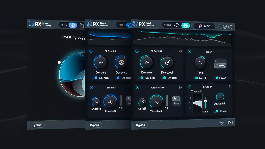Screen dimensions: 265x149
Task: Click the Learn button
Action: (x=204, y=26)
